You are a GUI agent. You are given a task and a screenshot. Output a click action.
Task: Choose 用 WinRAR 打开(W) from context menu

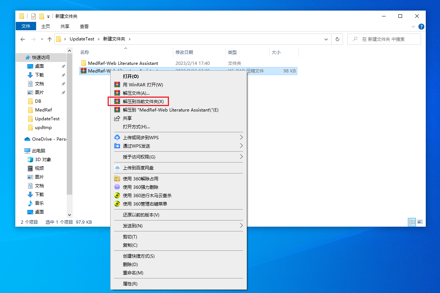[x=143, y=85]
